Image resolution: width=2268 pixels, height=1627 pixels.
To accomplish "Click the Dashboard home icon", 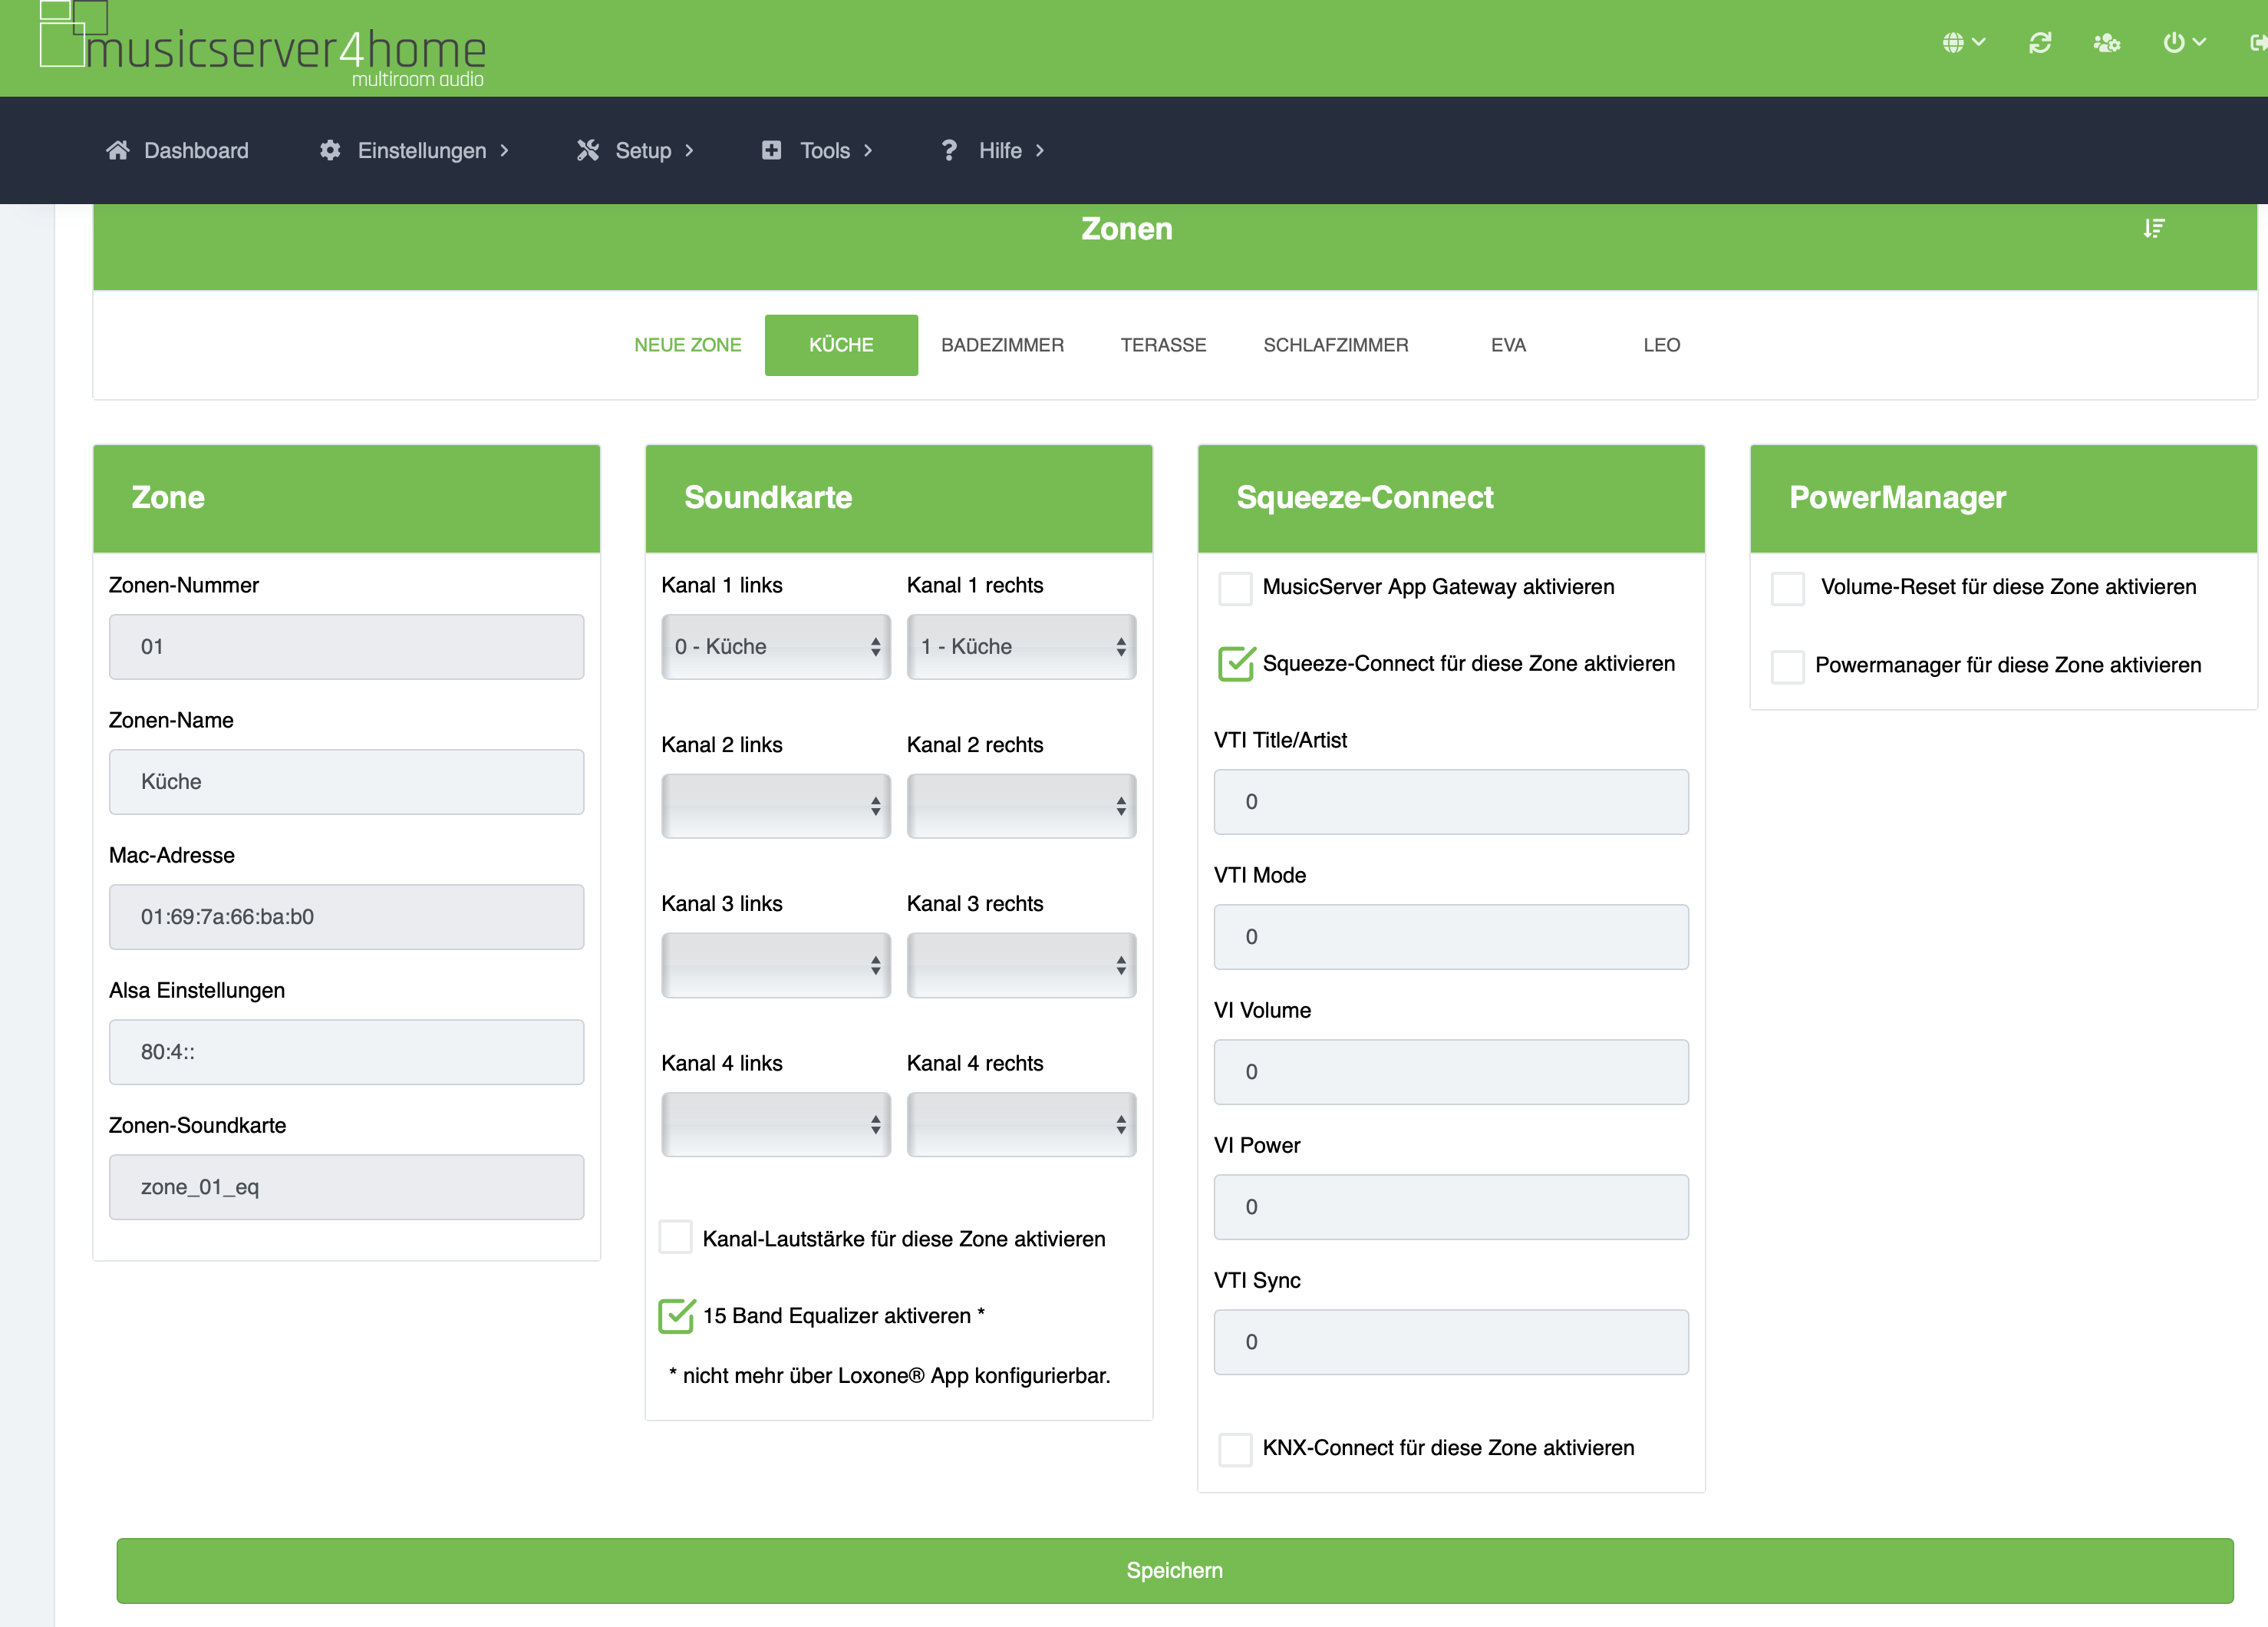I will (x=118, y=150).
